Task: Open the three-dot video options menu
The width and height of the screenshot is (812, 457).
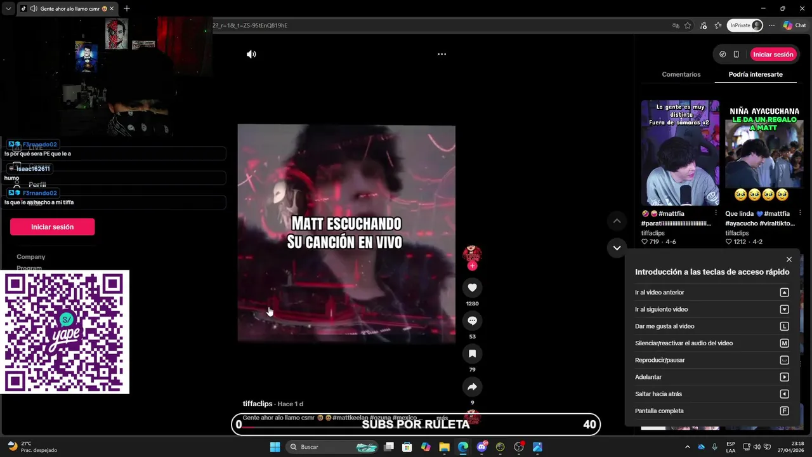Action: (442, 55)
